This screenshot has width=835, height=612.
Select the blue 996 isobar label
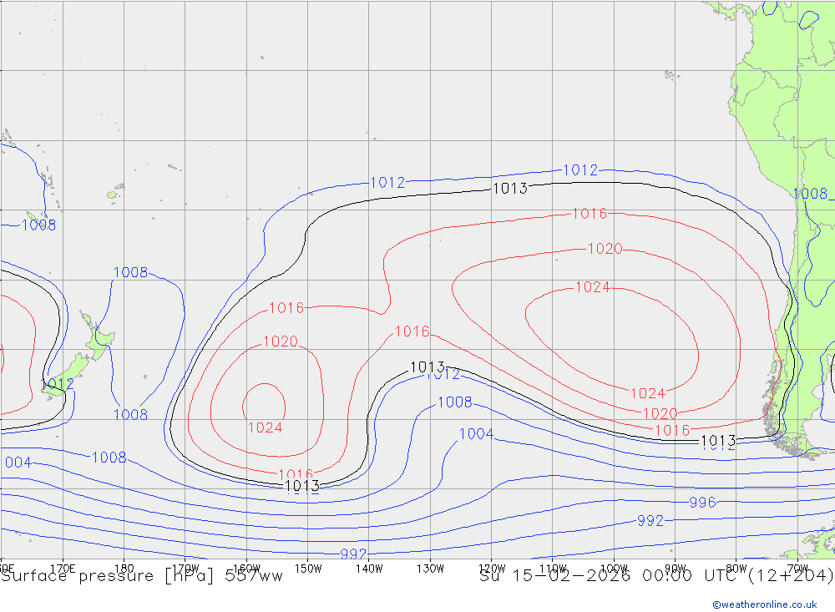tap(702, 502)
